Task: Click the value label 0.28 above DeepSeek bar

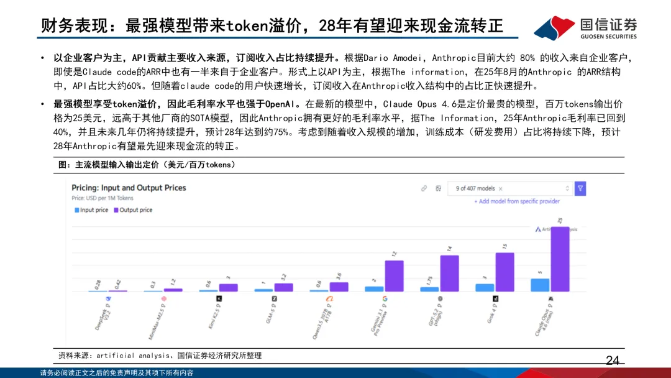Action: 98,284
